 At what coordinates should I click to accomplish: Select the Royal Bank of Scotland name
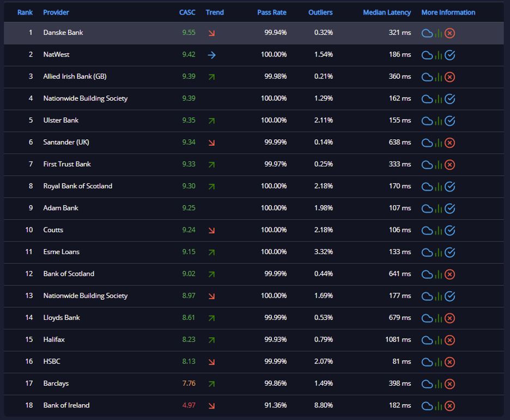tap(78, 186)
